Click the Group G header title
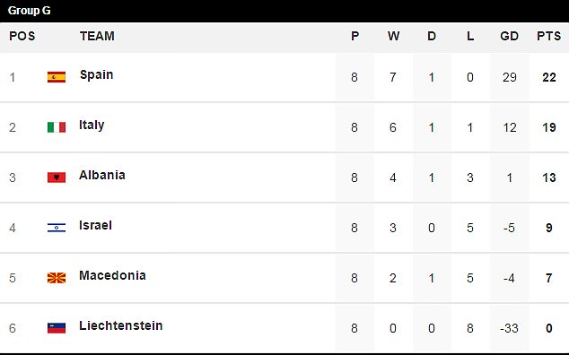Viewport: 569px width, 355px height. point(29,11)
